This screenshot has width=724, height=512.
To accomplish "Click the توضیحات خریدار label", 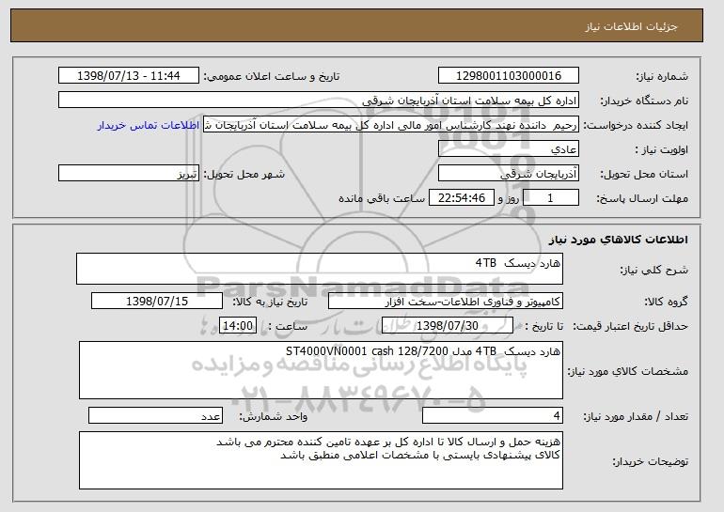I will pyautogui.click(x=650, y=461).
